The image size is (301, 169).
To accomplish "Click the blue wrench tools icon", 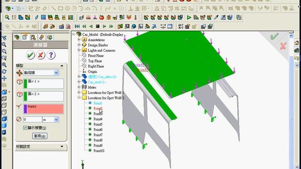I will pos(154,26).
